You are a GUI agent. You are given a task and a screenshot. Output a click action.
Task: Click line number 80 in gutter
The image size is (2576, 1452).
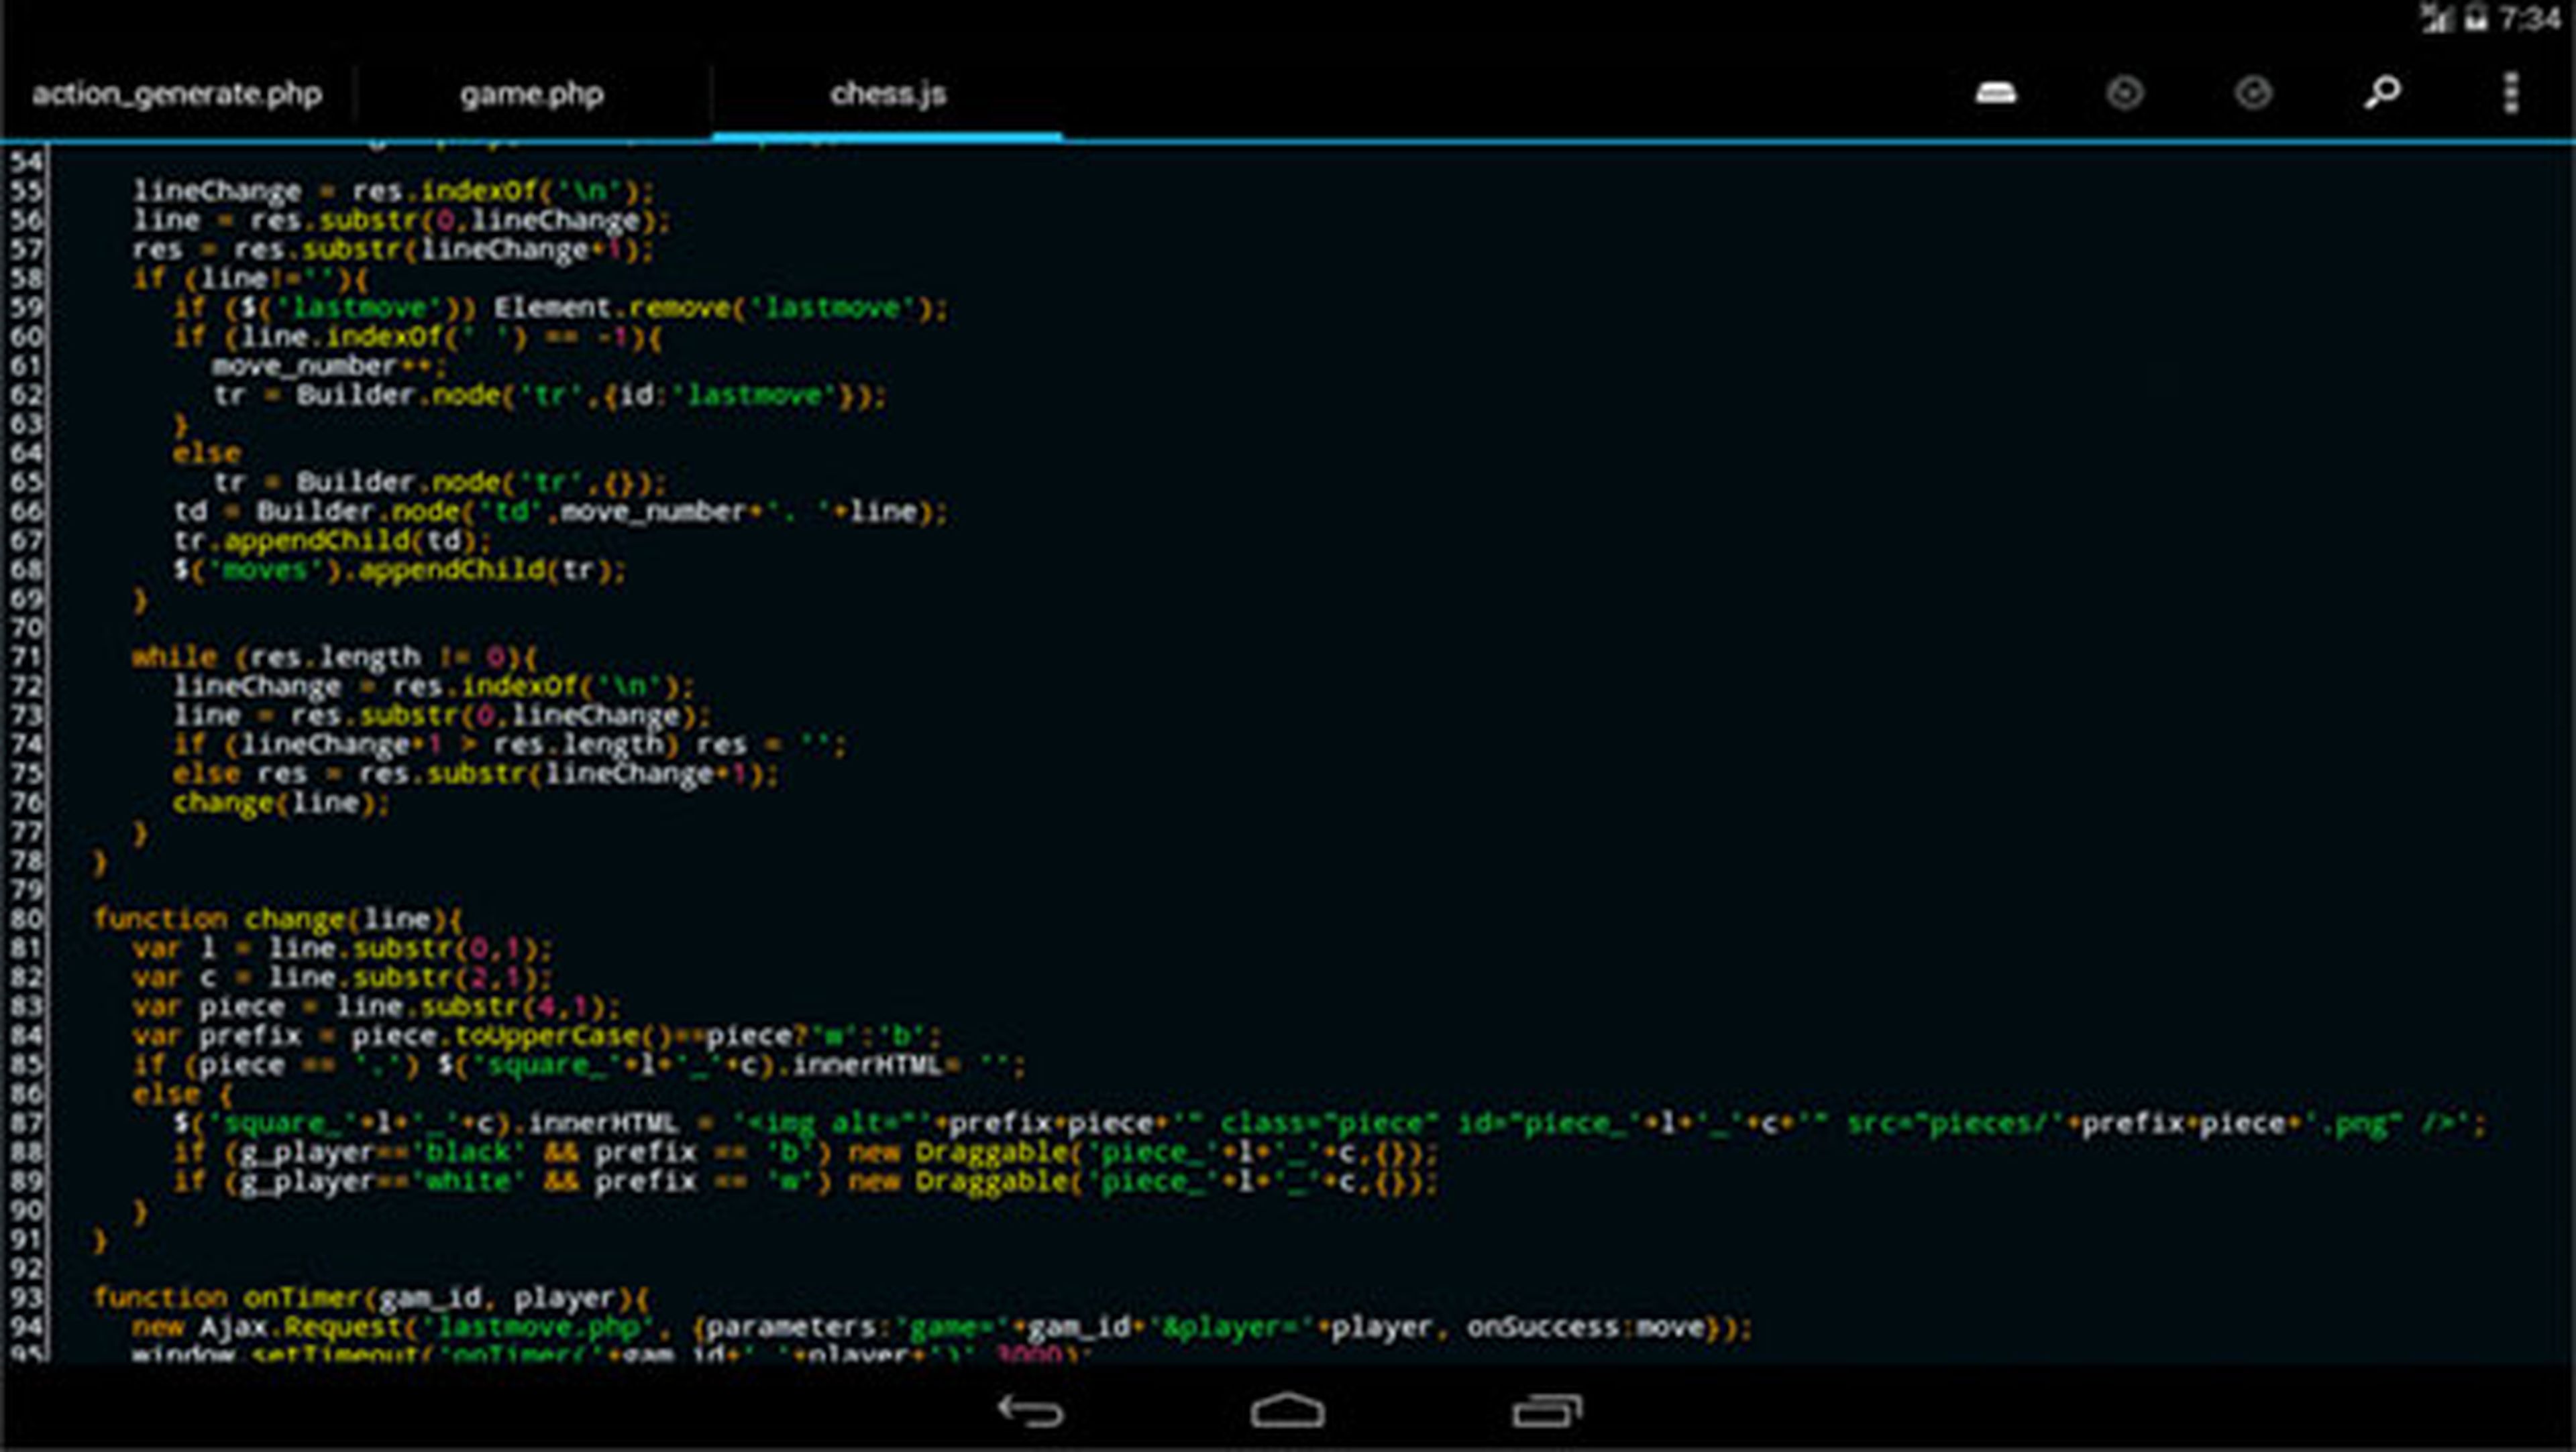coord(27,918)
